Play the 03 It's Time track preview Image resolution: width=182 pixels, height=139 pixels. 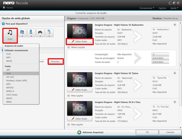(x=80, y=108)
